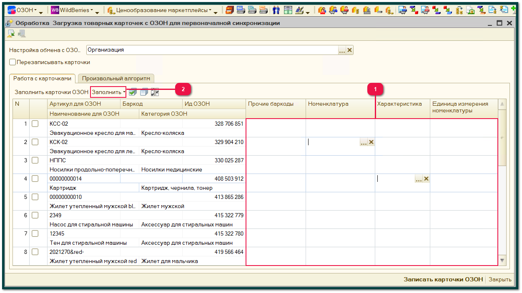The height and width of the screenshot is (293, 522).
Task: Click the form's green-arrow document icon under the title
Action: [x=12, y=34]
